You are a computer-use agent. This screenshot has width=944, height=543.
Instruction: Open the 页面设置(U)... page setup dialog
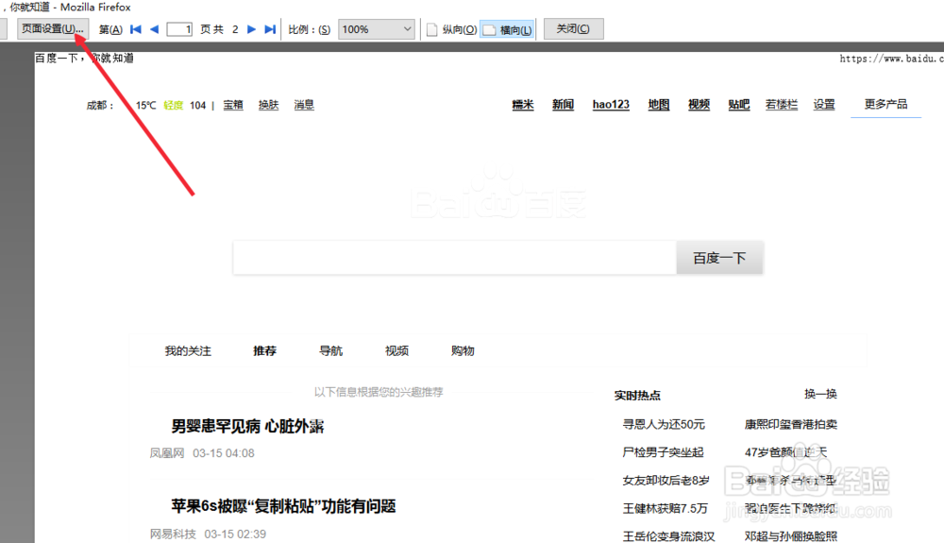click(53, 29)
